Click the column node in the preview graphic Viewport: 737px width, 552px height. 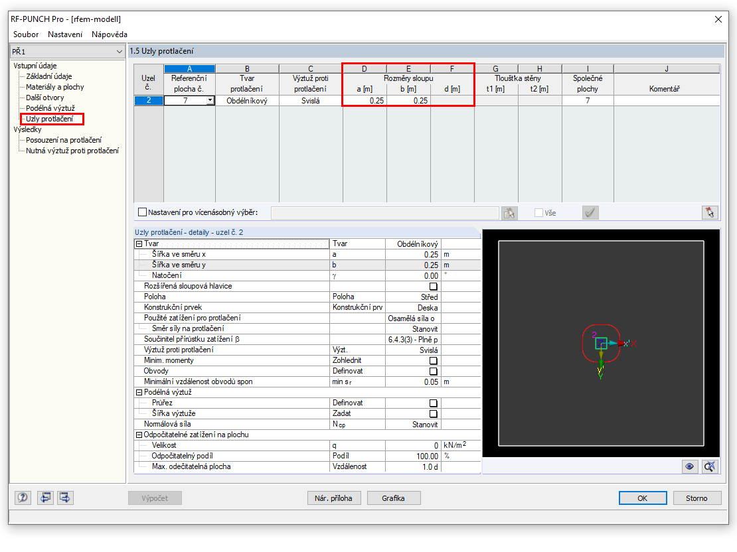click(x=601, y=344)
